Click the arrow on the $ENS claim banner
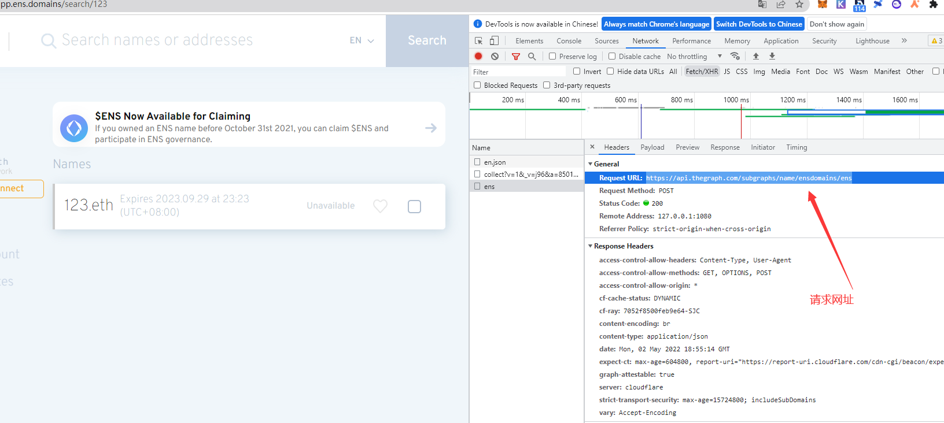Image resolution: width=944 pixels, height=423 pixels. tap(431, 128)
